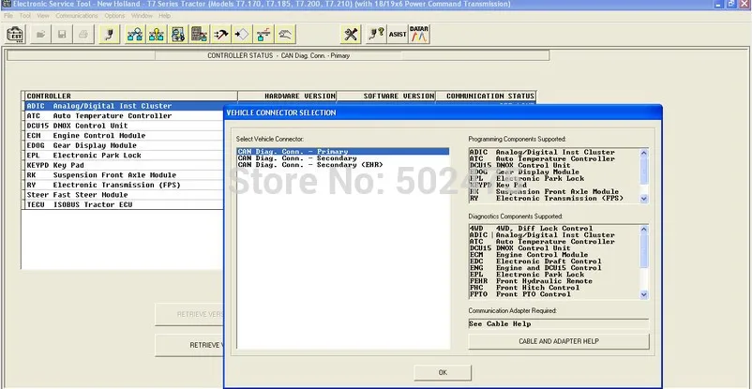Image resolution: width=752 pixels, height=389 pixels.
Task: Click the COMMUNICATION STATUS column header
Action: click(486, 96)
